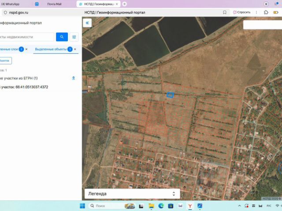This screenshot has width=282, height=211.
Task: Open Task View on the taskbar
Action: click(x=141, y=206)
